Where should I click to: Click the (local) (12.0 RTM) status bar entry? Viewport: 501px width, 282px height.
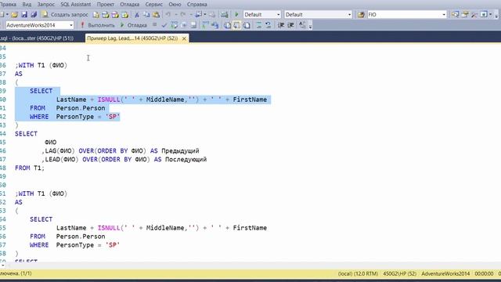tap(358, 273)
